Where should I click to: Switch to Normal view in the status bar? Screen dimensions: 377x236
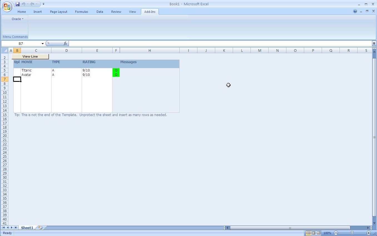[308, 233]
